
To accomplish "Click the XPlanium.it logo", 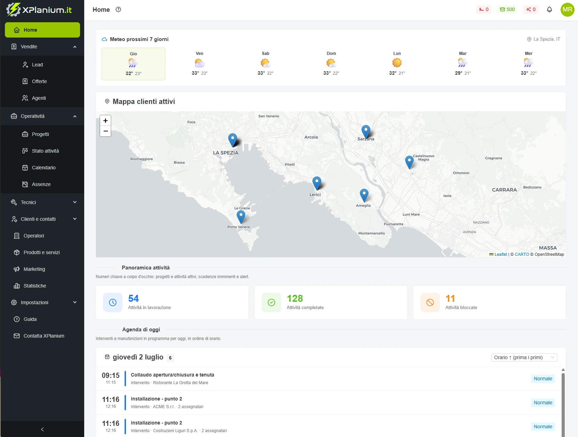I will (39, 10).
